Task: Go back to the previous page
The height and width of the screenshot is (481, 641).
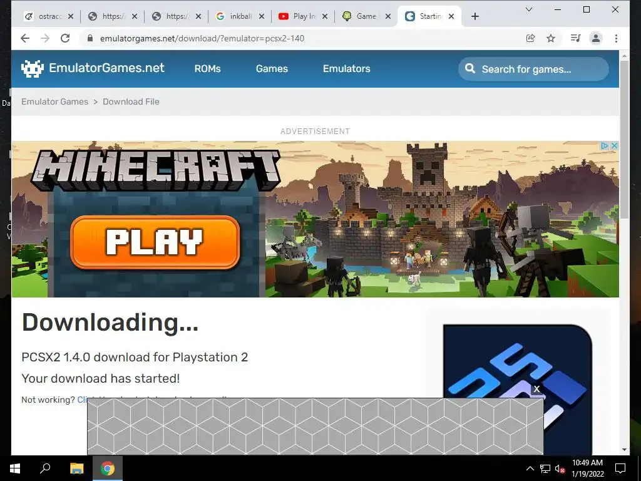Action: [x=25, y=38]
